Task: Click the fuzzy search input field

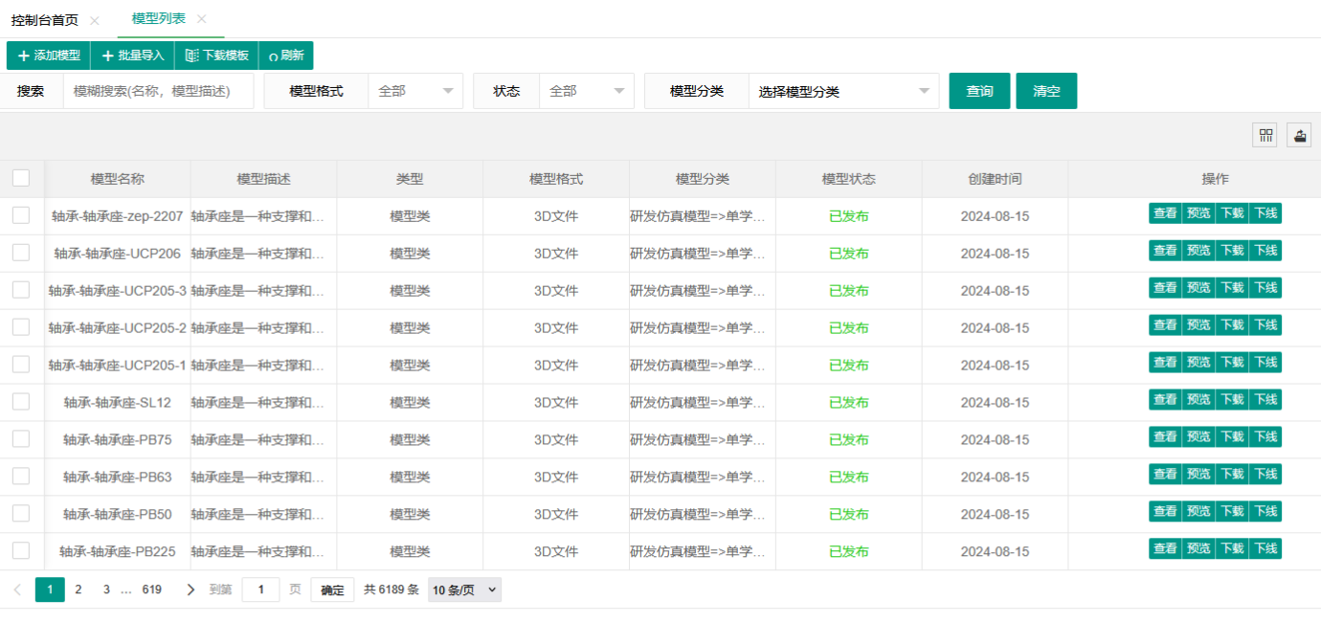Action: tap(158, 91)
